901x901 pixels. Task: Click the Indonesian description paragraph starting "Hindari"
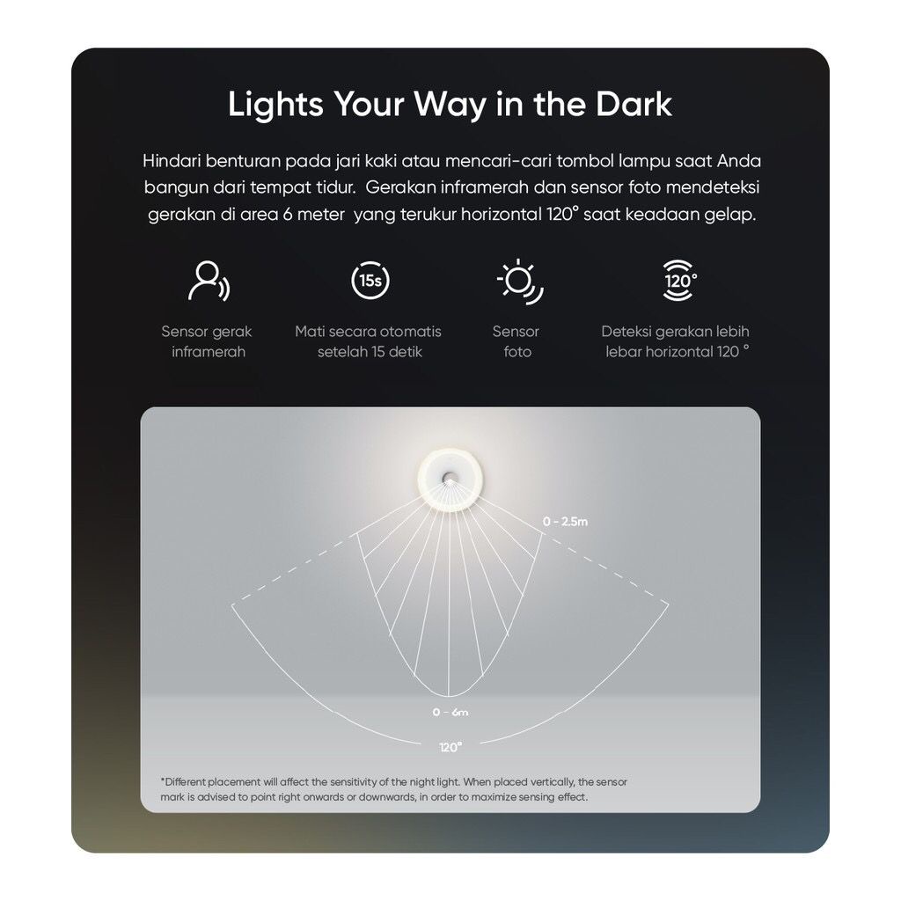click(451, 187)
